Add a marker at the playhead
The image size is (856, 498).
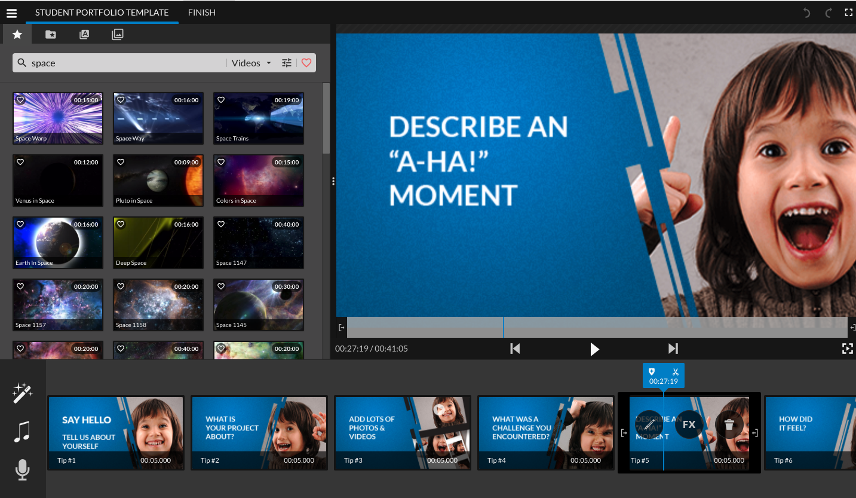652,371
